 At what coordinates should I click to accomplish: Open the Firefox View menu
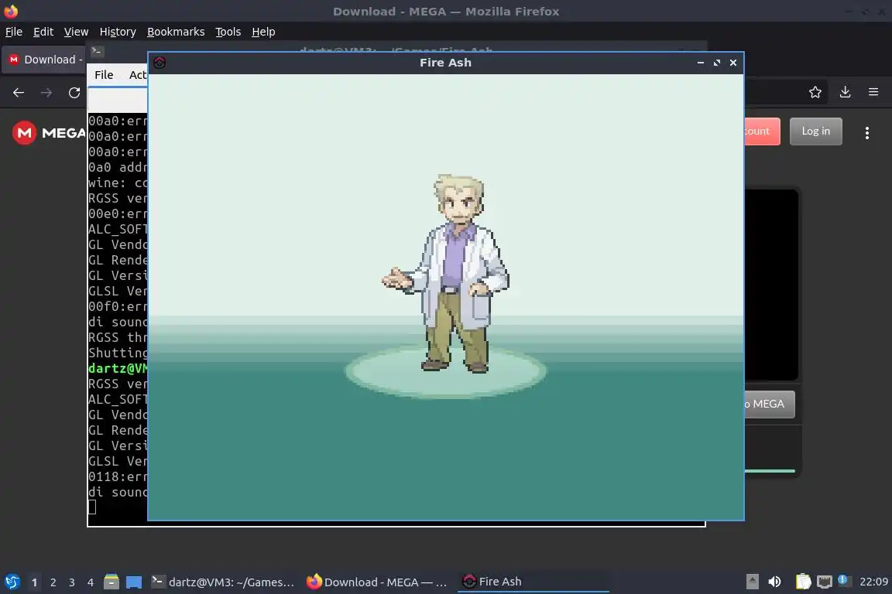point(76,32)
